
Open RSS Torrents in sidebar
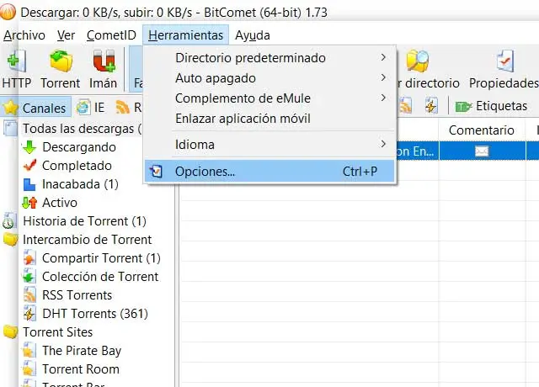[77, 295]
